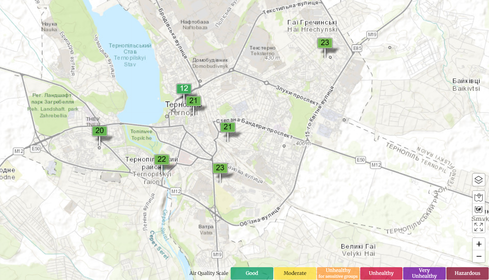489x280 pixels.
Task: Select the AQI 22 marker in Ternopilskyi raion
Action: (x=162, y=159)
